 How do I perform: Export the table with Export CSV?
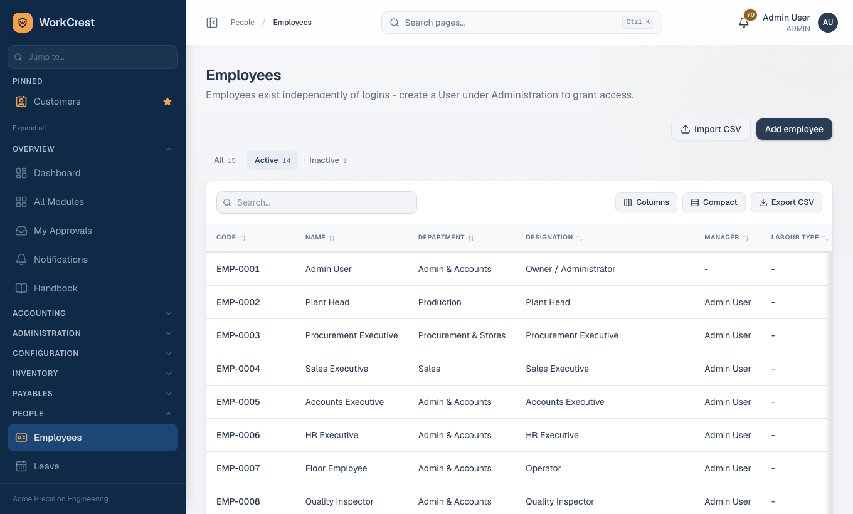787,202
